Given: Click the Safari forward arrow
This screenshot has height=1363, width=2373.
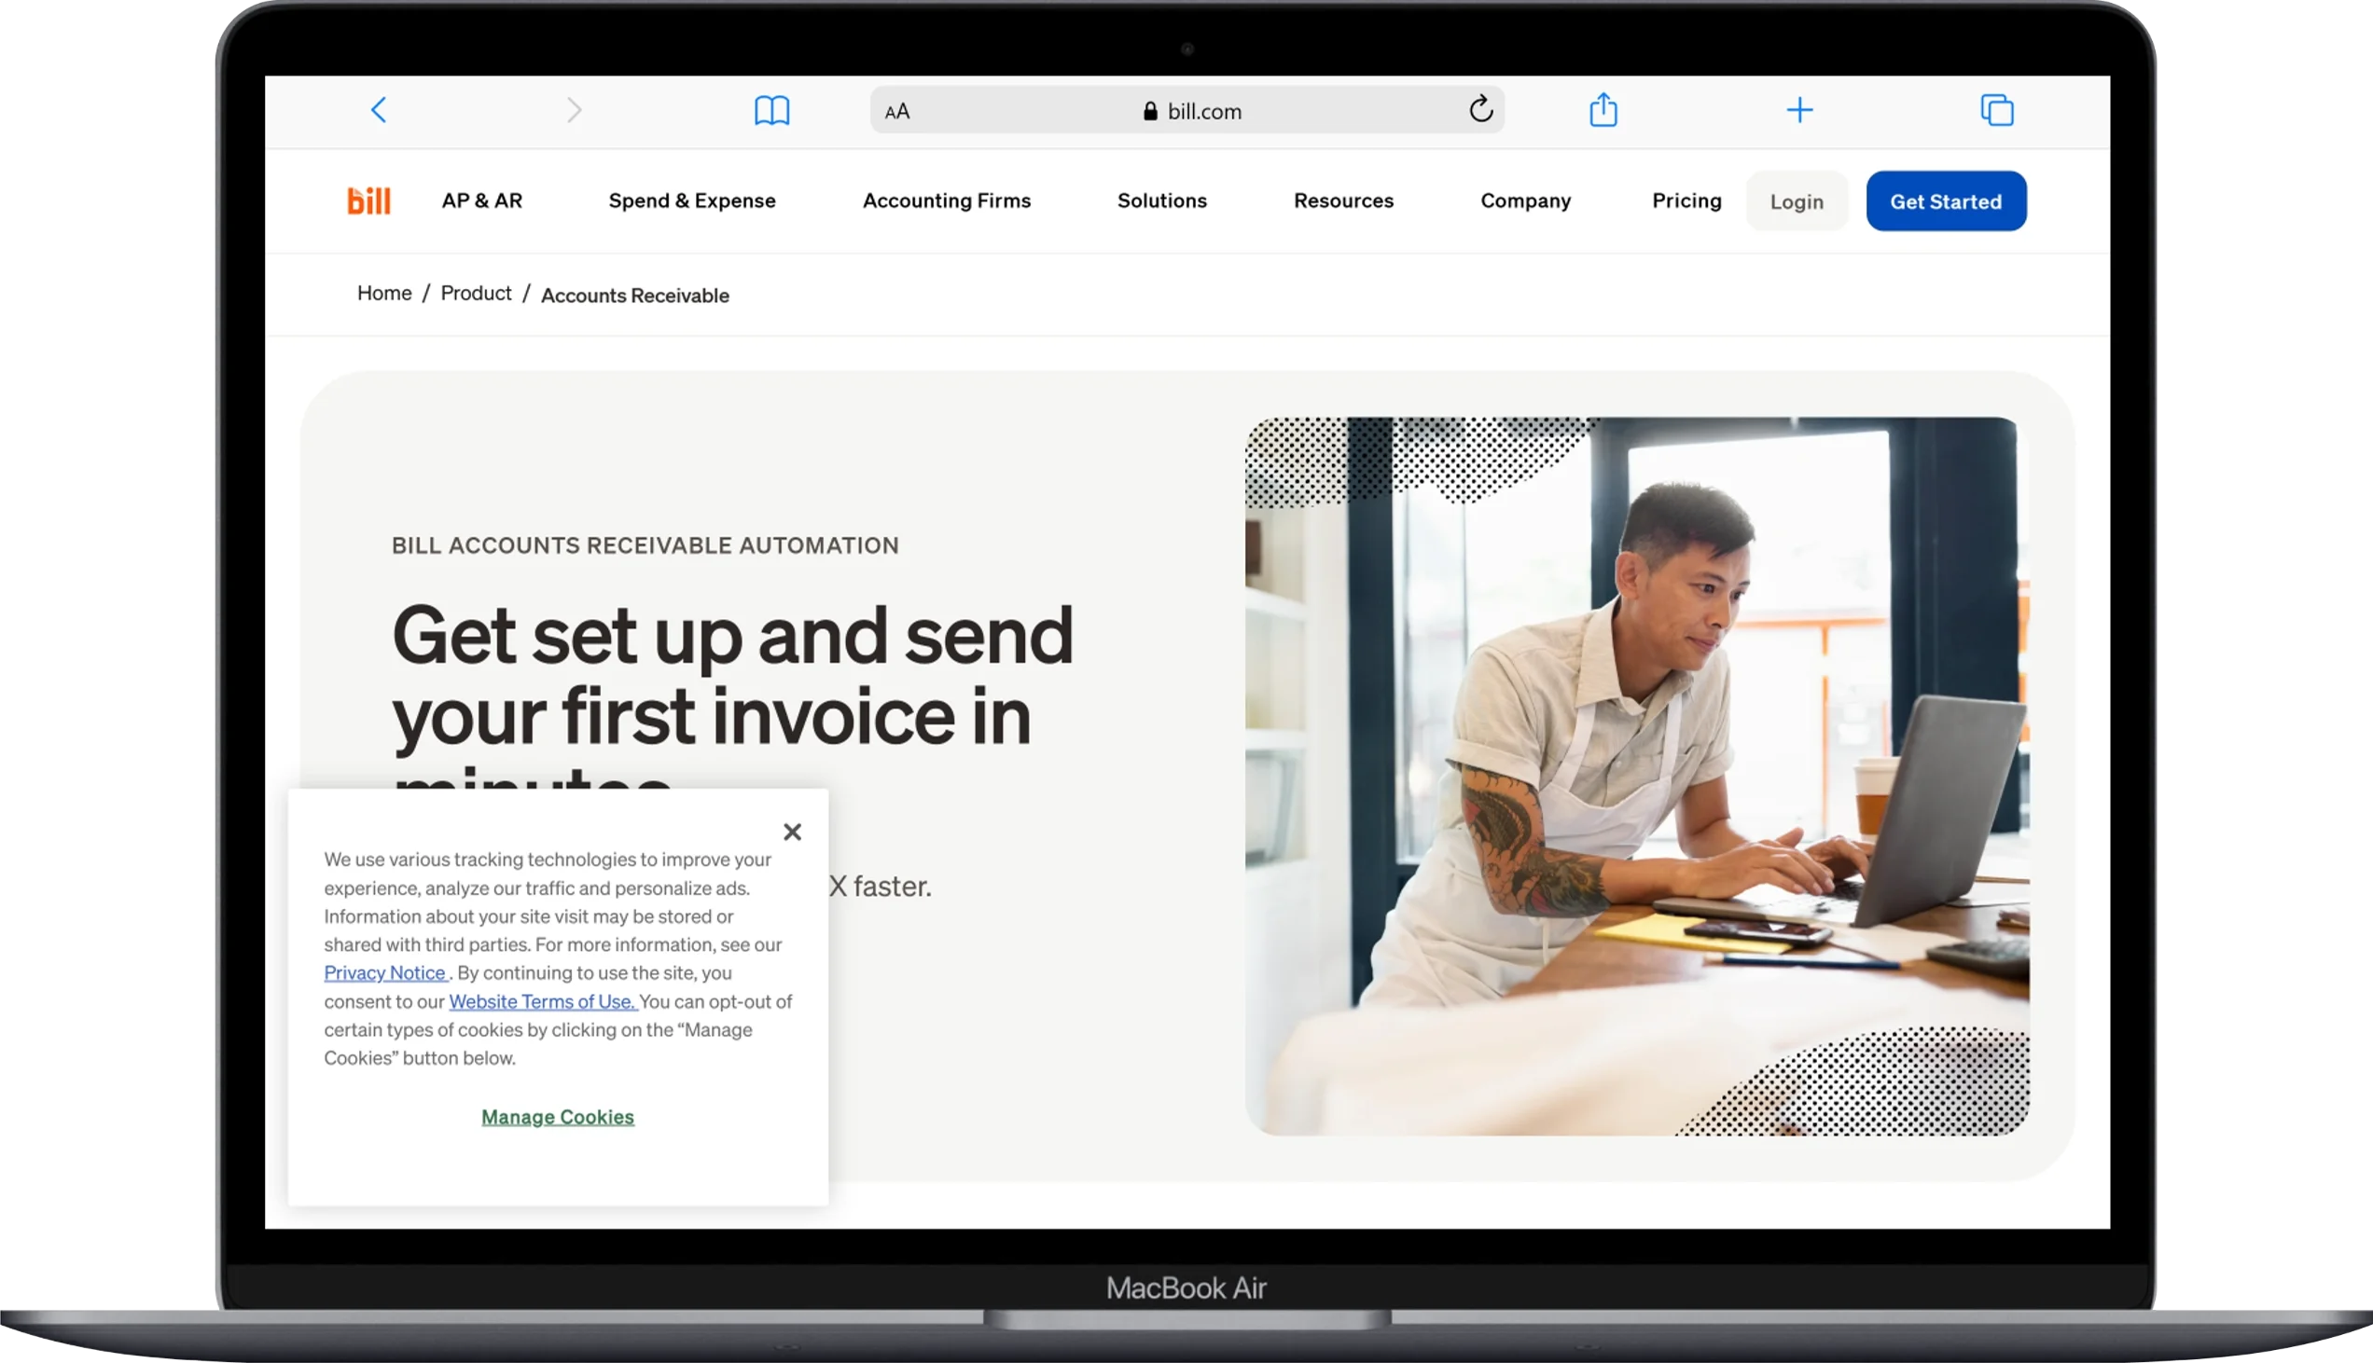Looking at the screenshot, I should (x=574, y=110).
